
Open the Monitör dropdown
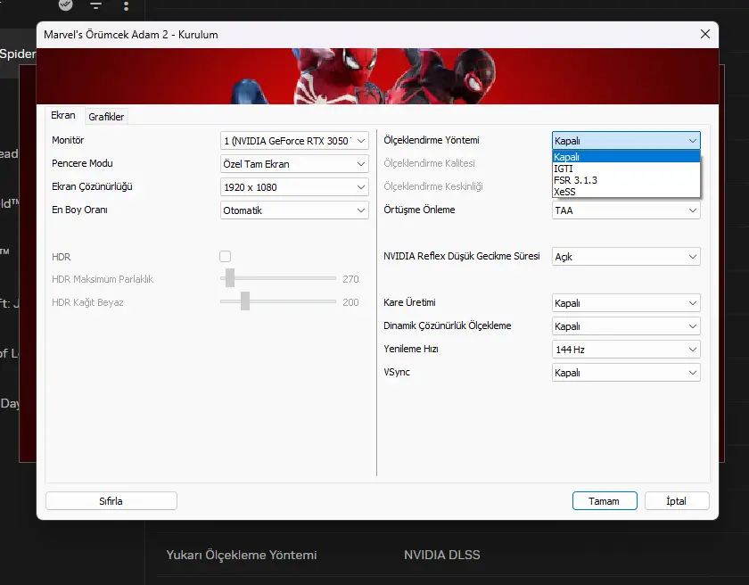[294, 140]
